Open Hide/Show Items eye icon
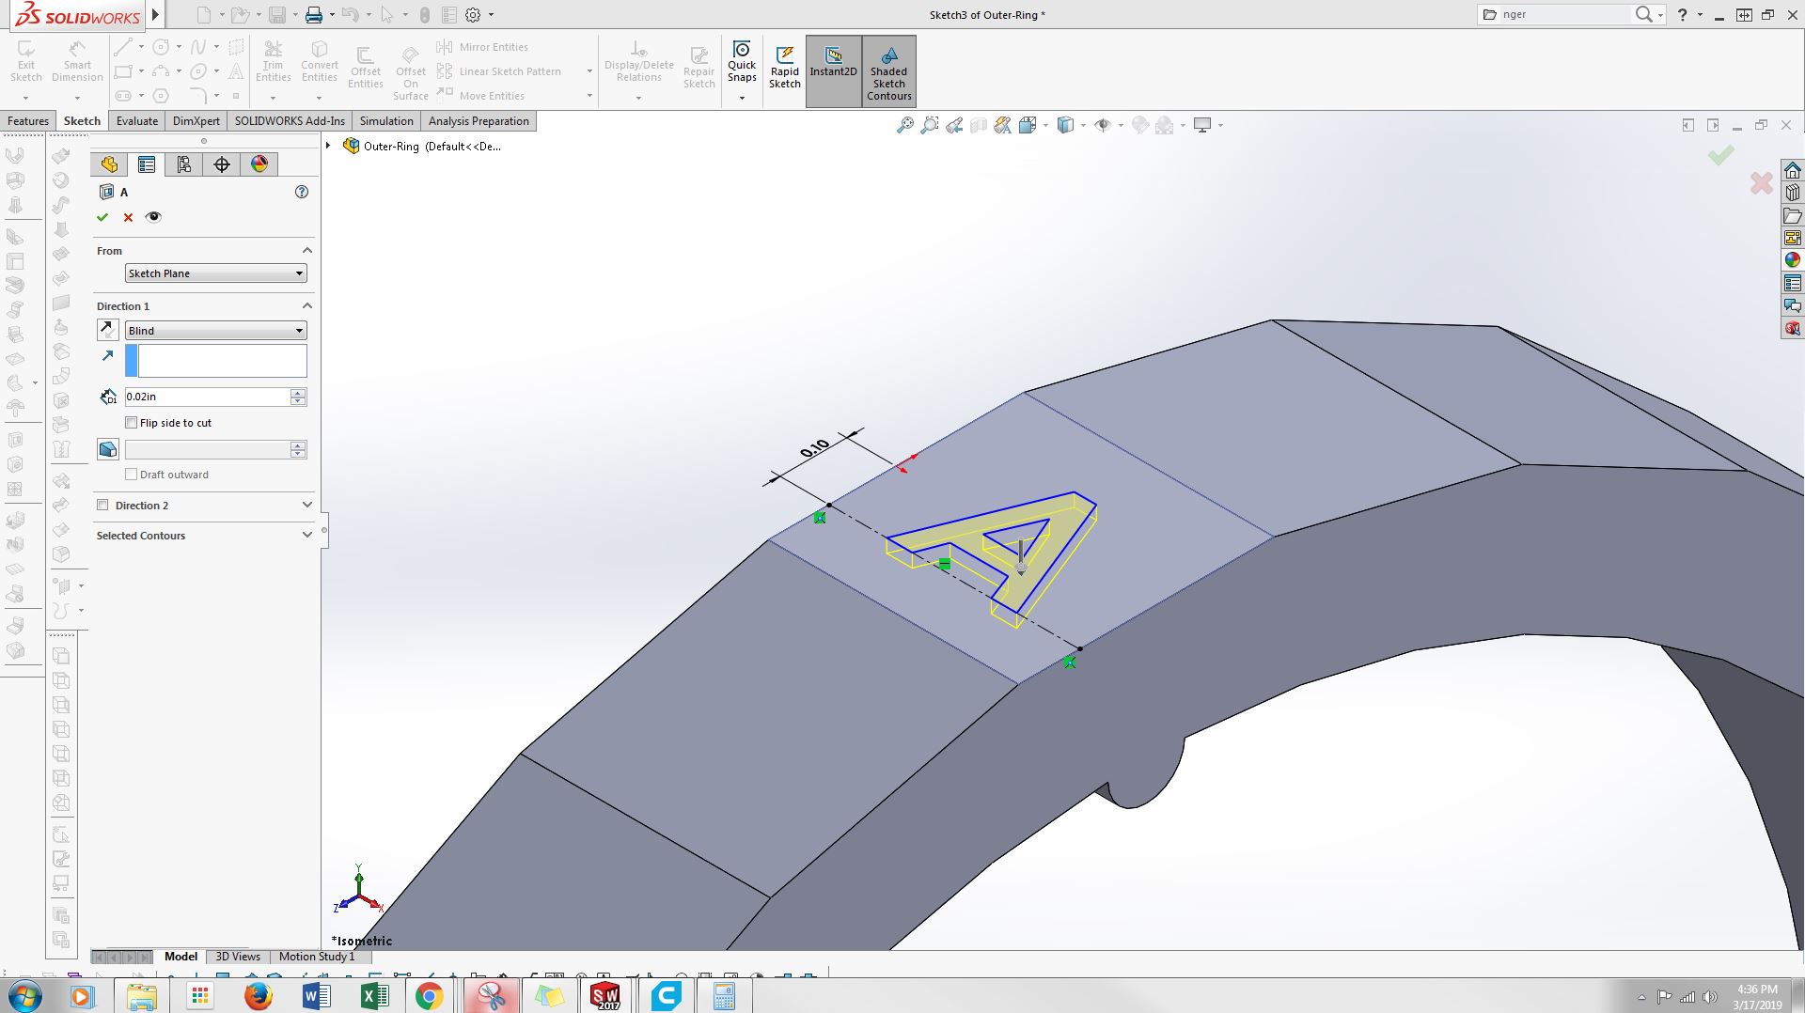The image size is (1805, 1013). [1103, 125]
